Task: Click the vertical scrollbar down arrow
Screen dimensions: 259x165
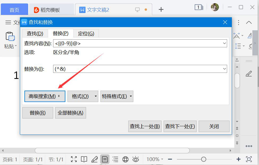Action: pyautogui.click(x=237, y=122)
